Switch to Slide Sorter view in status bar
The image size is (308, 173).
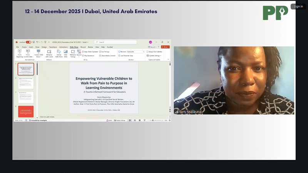click(136, 120)
